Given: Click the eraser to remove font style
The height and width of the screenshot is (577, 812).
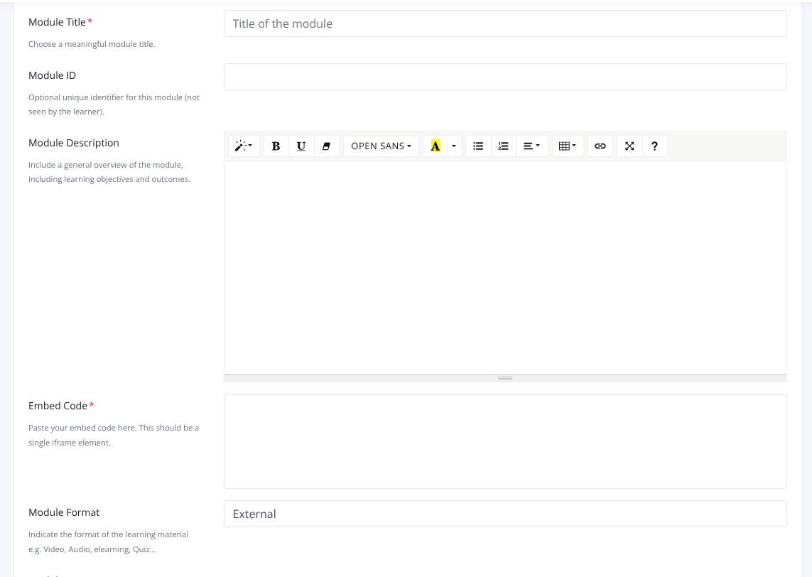Looking at the screenshot, I should pyautogui.click(x=326, y=146).
